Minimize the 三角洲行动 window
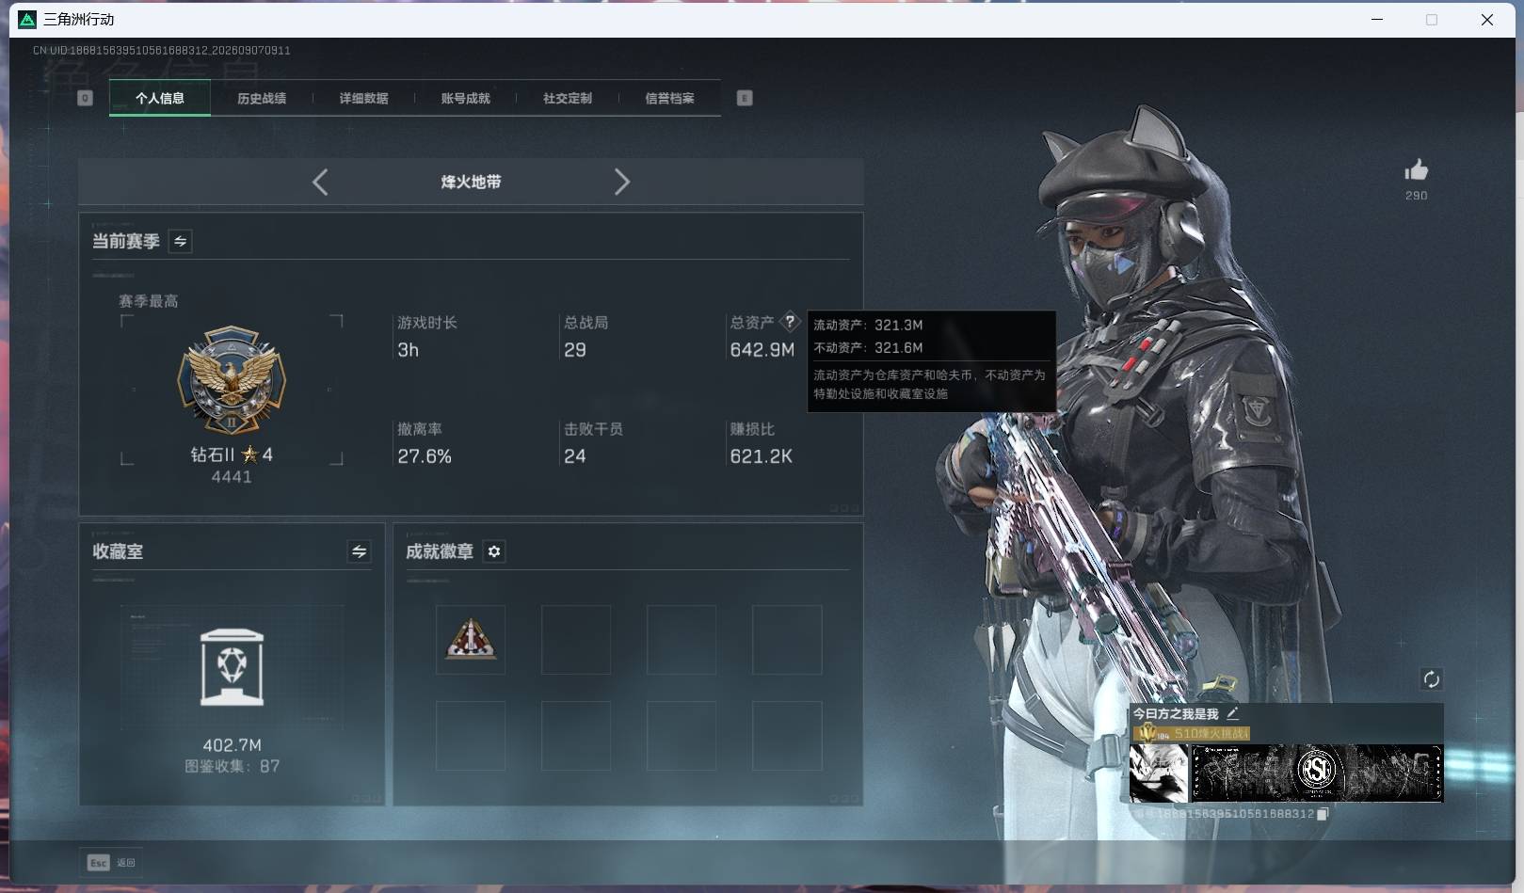The height and width of the screenshot is (893, 1524). click(x=1377, y=20)
